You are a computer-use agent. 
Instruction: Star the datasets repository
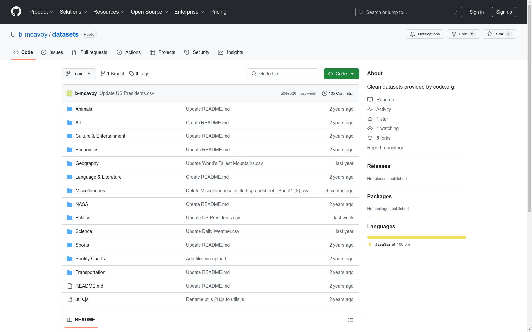pos(499,34)
